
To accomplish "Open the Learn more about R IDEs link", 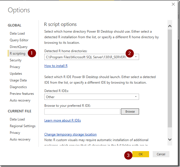I will (63, 120).
